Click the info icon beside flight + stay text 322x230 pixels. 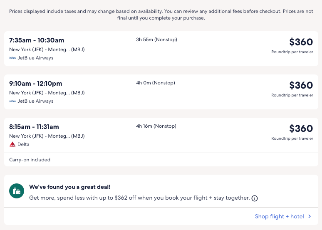click(255, 198)
